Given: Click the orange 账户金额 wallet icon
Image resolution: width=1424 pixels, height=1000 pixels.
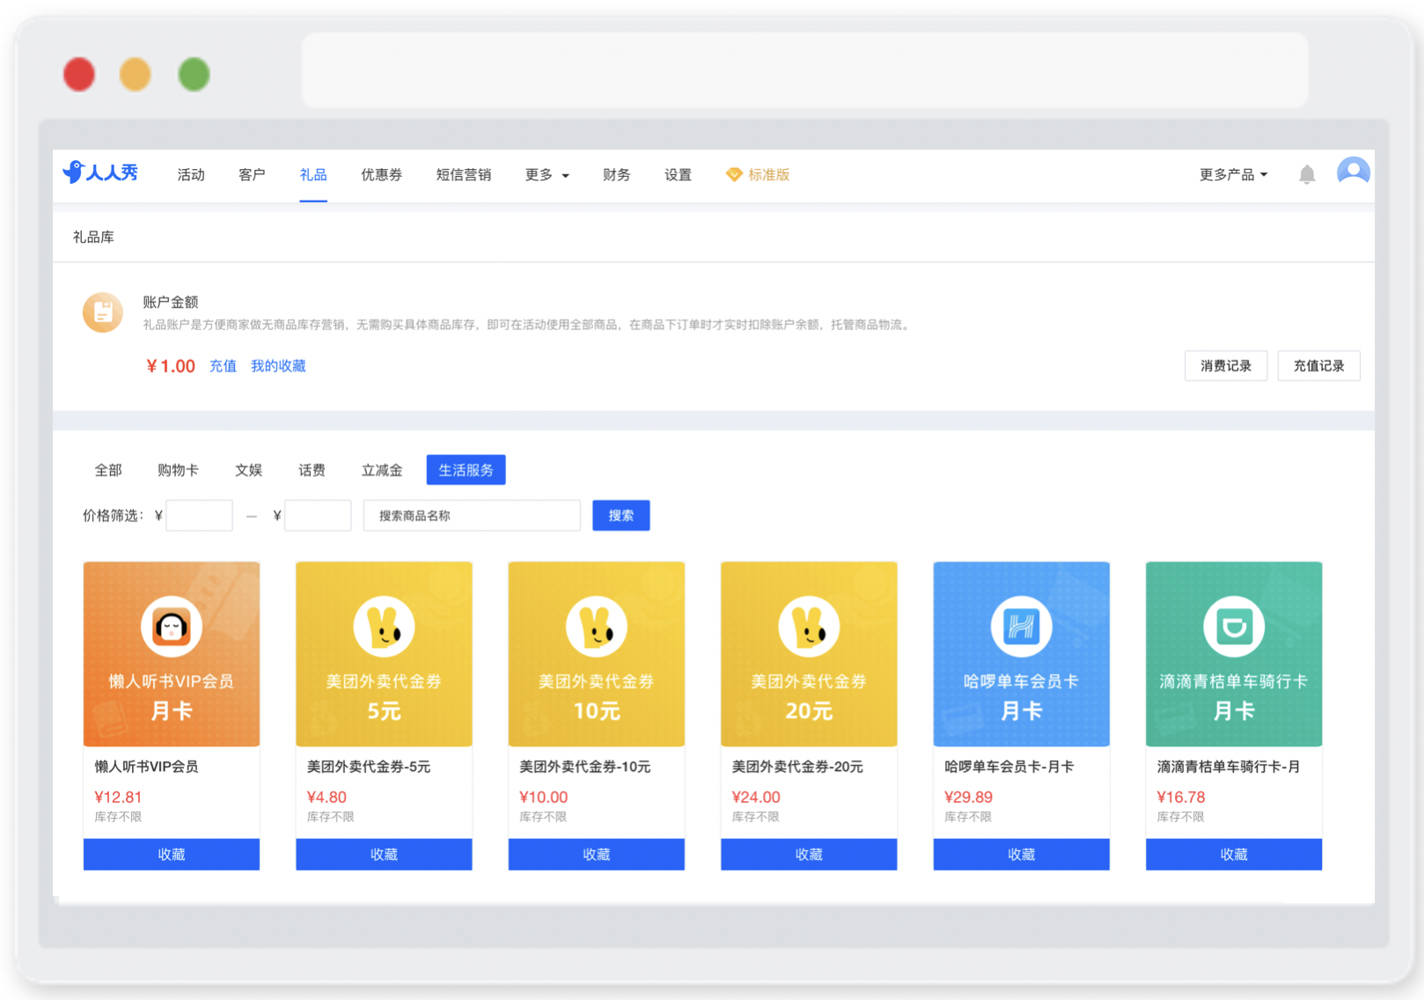Looking at the screenshot, I should click(x=103, y=312).
